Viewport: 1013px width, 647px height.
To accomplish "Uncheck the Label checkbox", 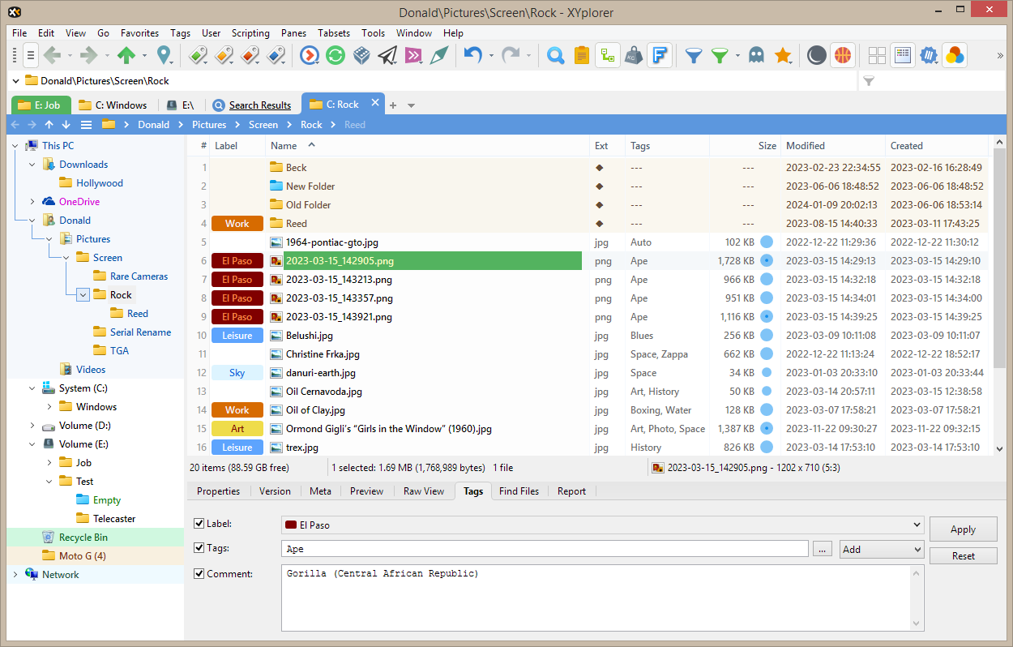I will point(199,524).
